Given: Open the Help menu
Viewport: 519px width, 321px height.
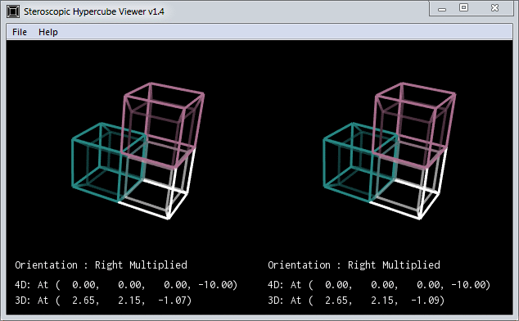Looking at the screenshot, I should (48, 32).
